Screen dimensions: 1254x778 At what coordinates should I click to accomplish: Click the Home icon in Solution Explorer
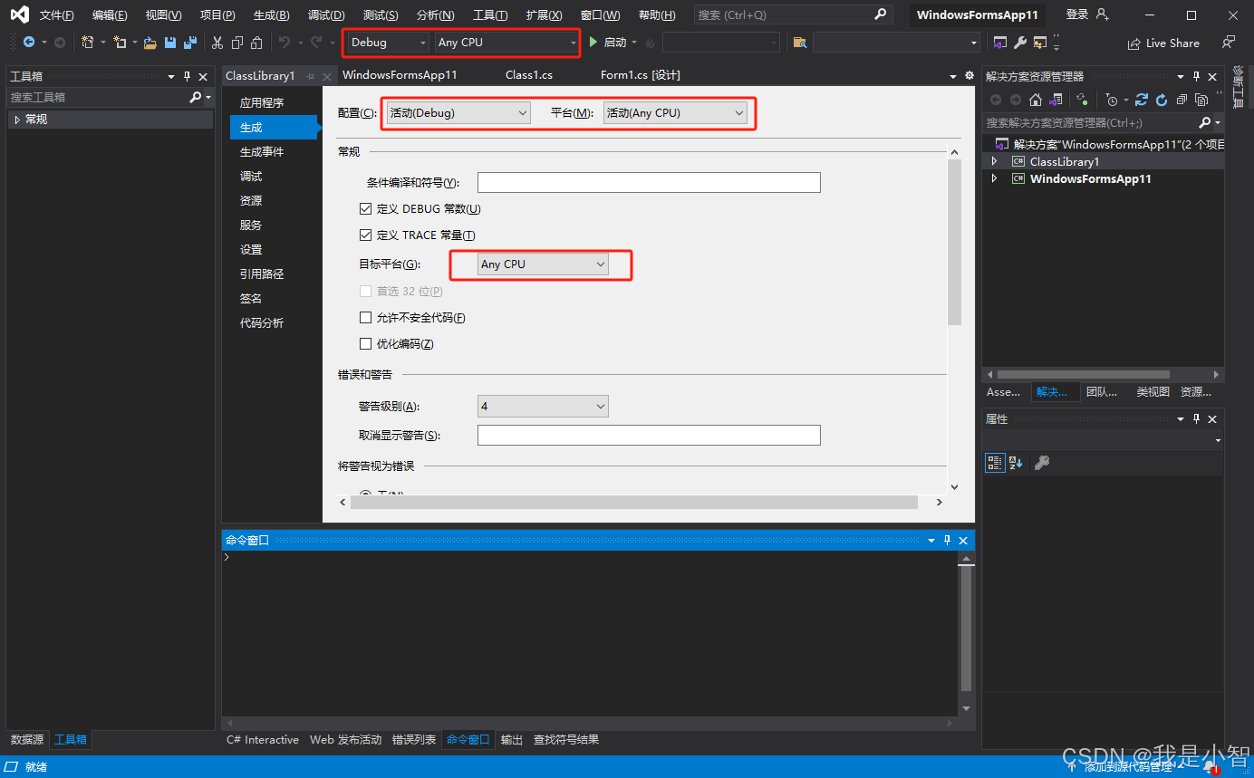tap(1036, 100)
